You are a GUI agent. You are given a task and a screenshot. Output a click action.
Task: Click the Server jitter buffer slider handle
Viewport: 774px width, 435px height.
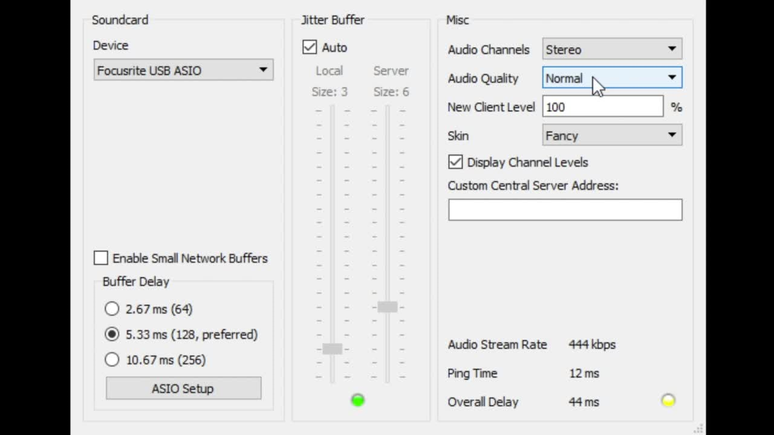(x=388, y=307)
